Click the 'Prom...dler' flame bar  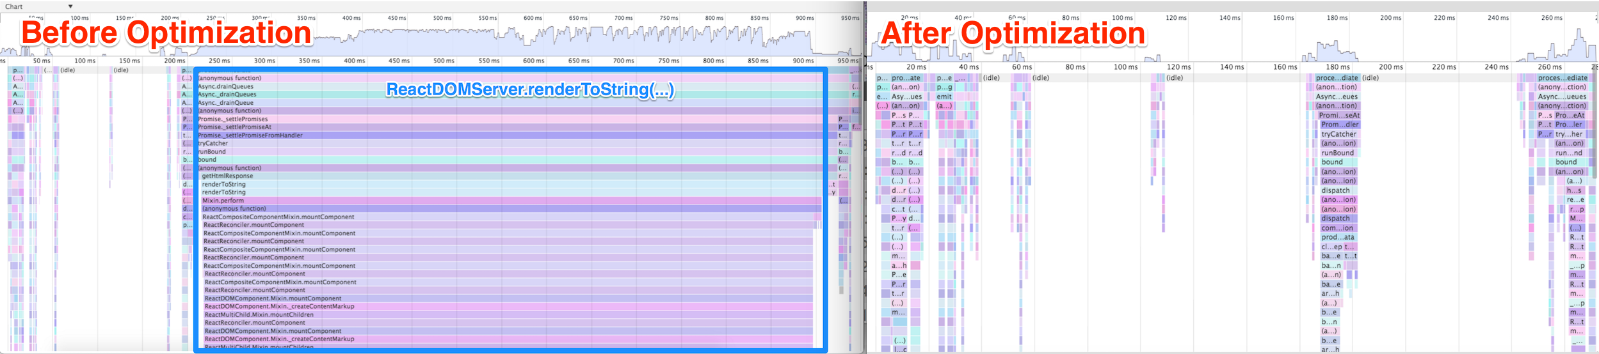coord(1340,125)
